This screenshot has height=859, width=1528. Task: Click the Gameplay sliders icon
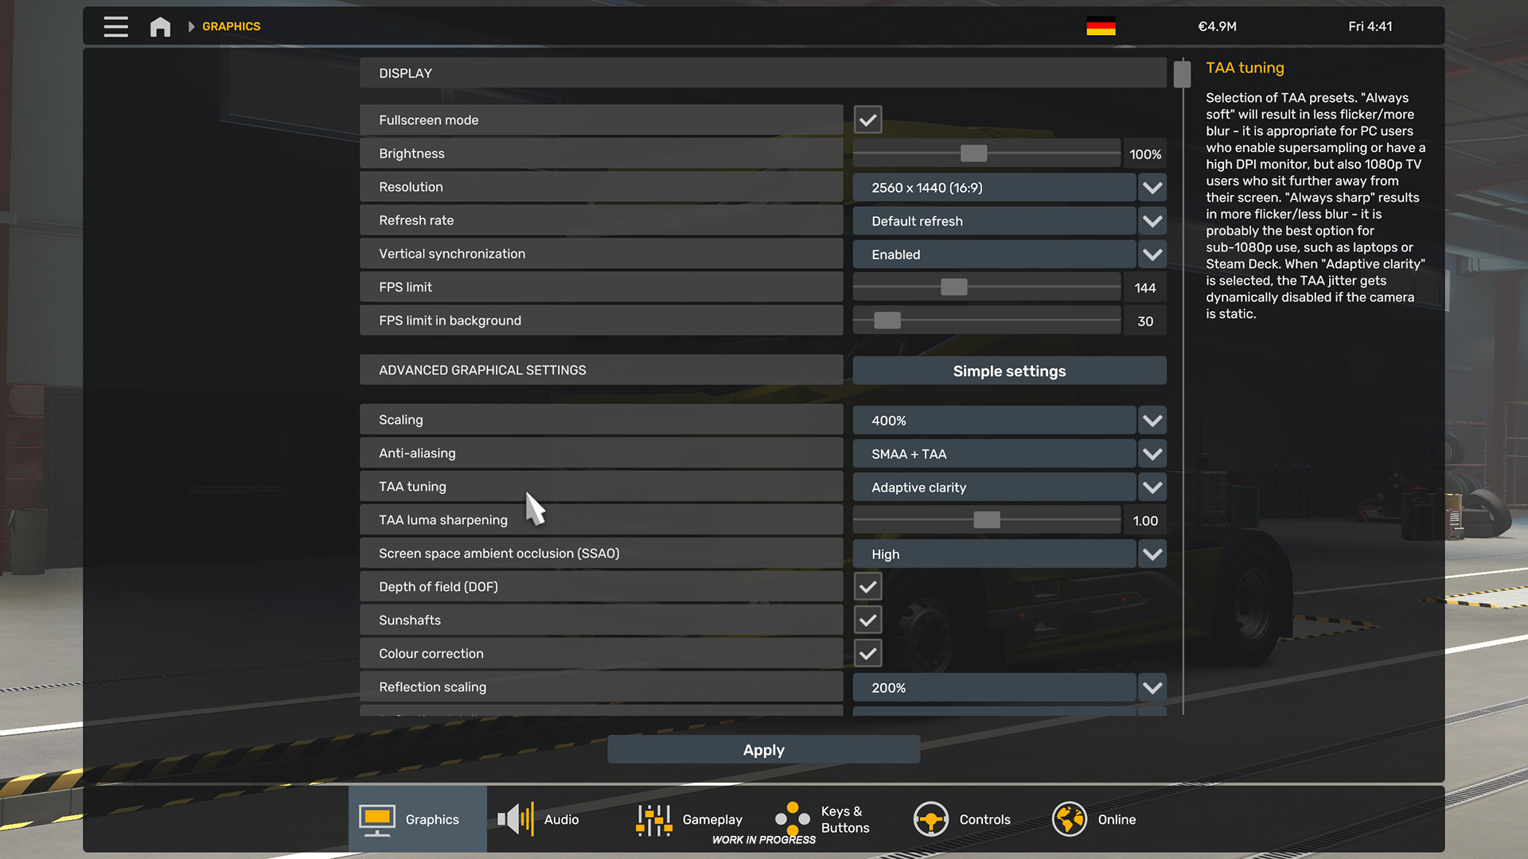[653, 819]
